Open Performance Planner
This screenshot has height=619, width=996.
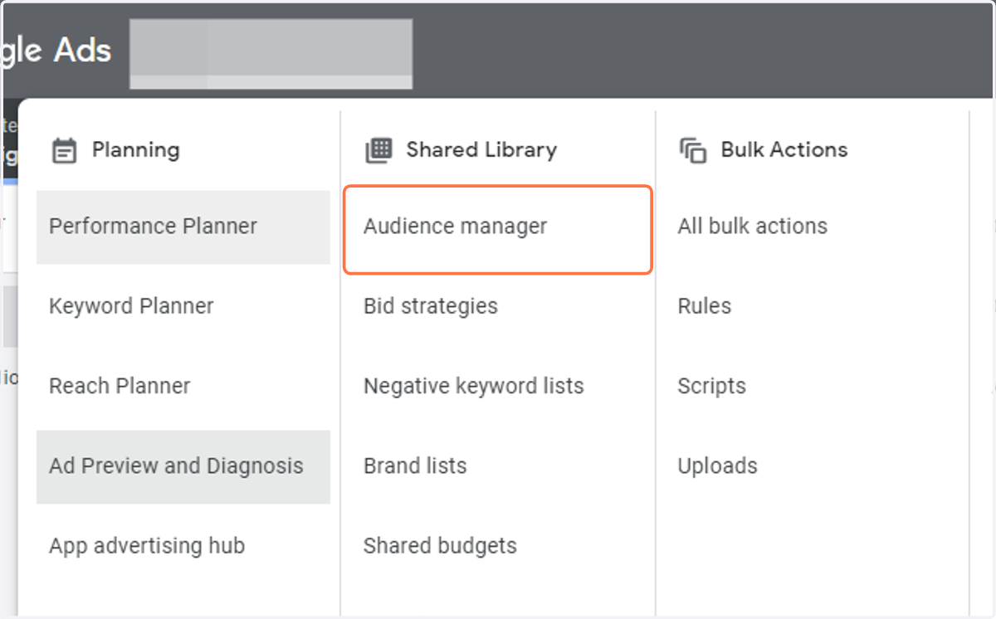(183, 227)
